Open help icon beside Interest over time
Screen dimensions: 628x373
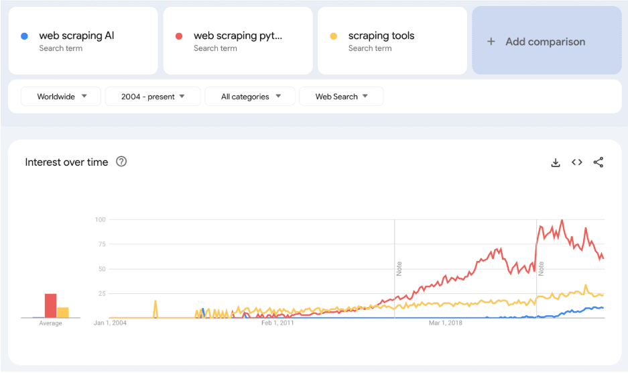click(x=121, y=162)
